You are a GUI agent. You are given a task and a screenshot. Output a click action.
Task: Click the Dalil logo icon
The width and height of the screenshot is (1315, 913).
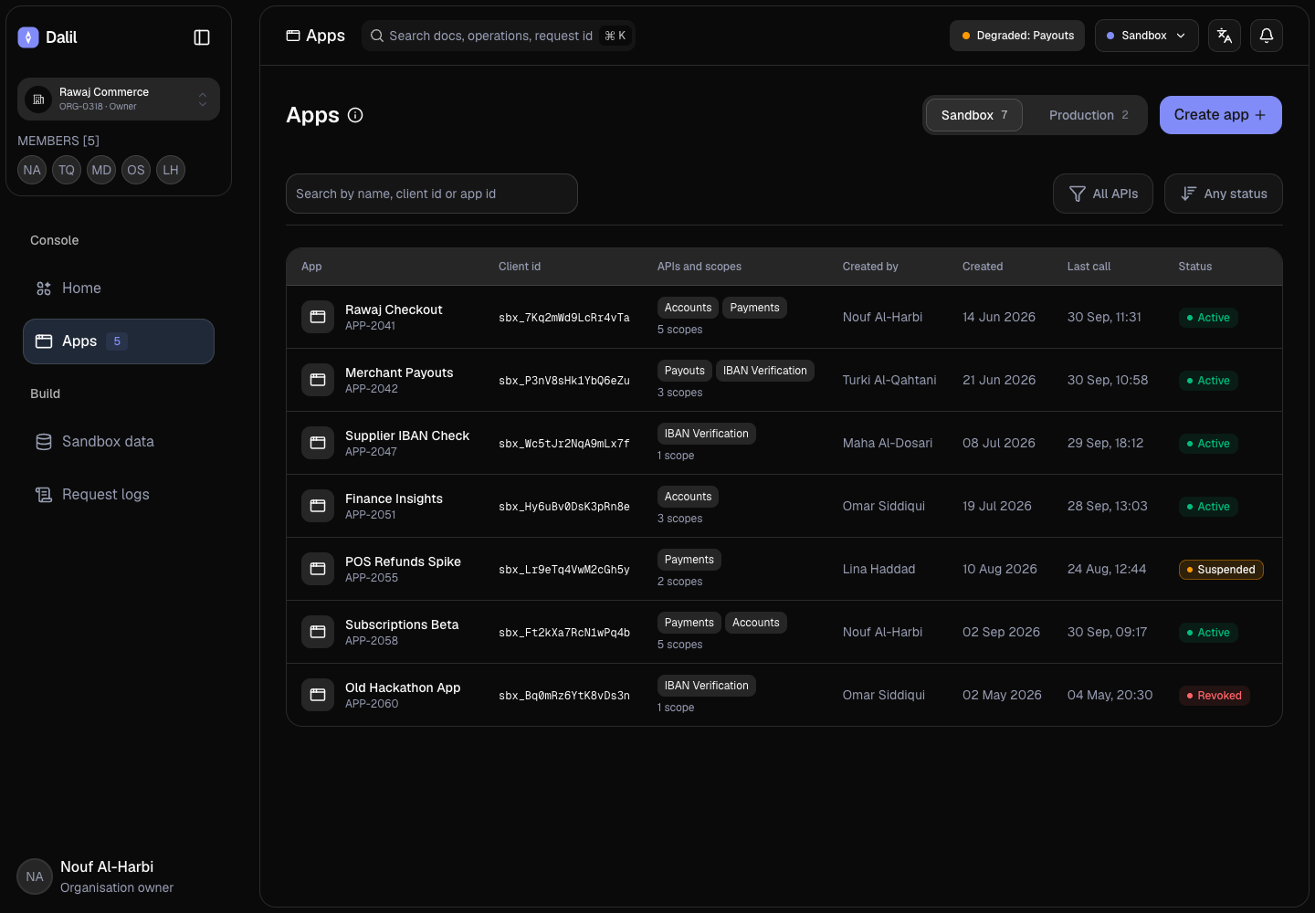tap(28, 37)
